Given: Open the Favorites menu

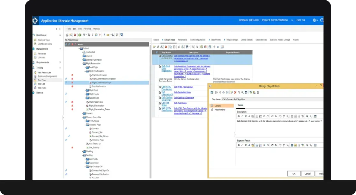Looking at the screenshot, I should pos(87,29).
